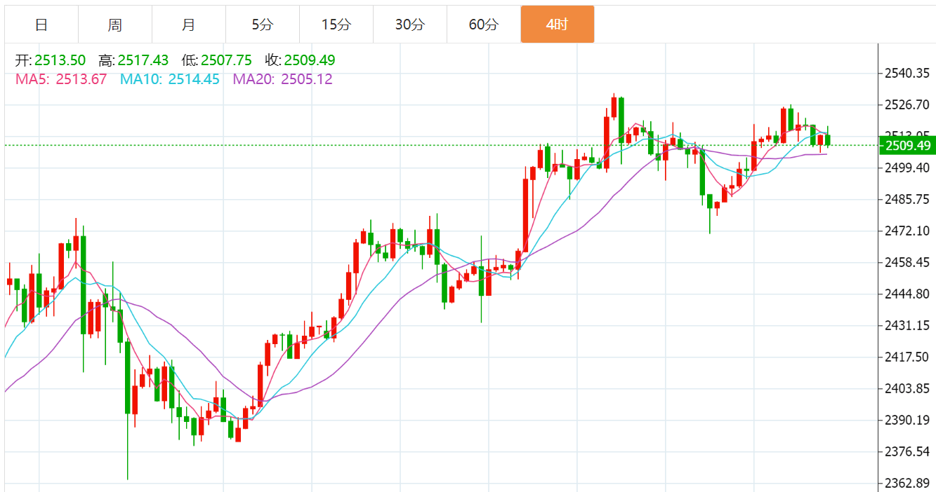Image resolution: width=936 pixels, height=492 pixels.
Task: Choose the 30分 timeframe tab
Action: click(409, 25)
